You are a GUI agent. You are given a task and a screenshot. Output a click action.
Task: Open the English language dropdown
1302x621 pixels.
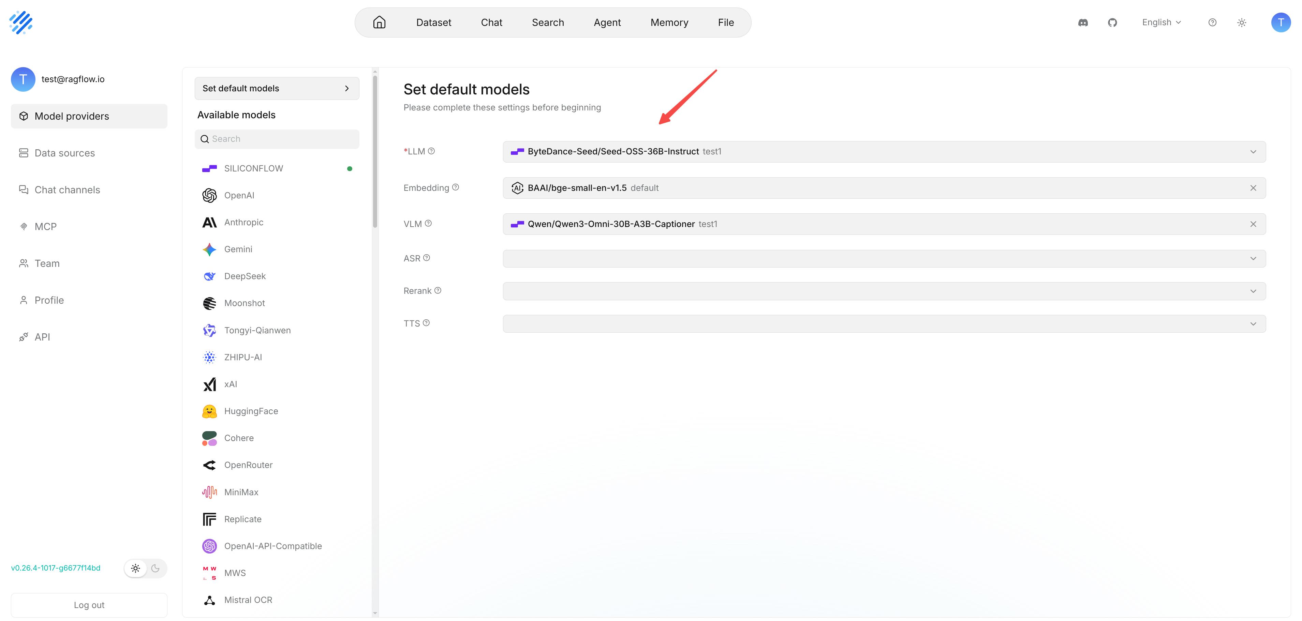coord(1162,22)
